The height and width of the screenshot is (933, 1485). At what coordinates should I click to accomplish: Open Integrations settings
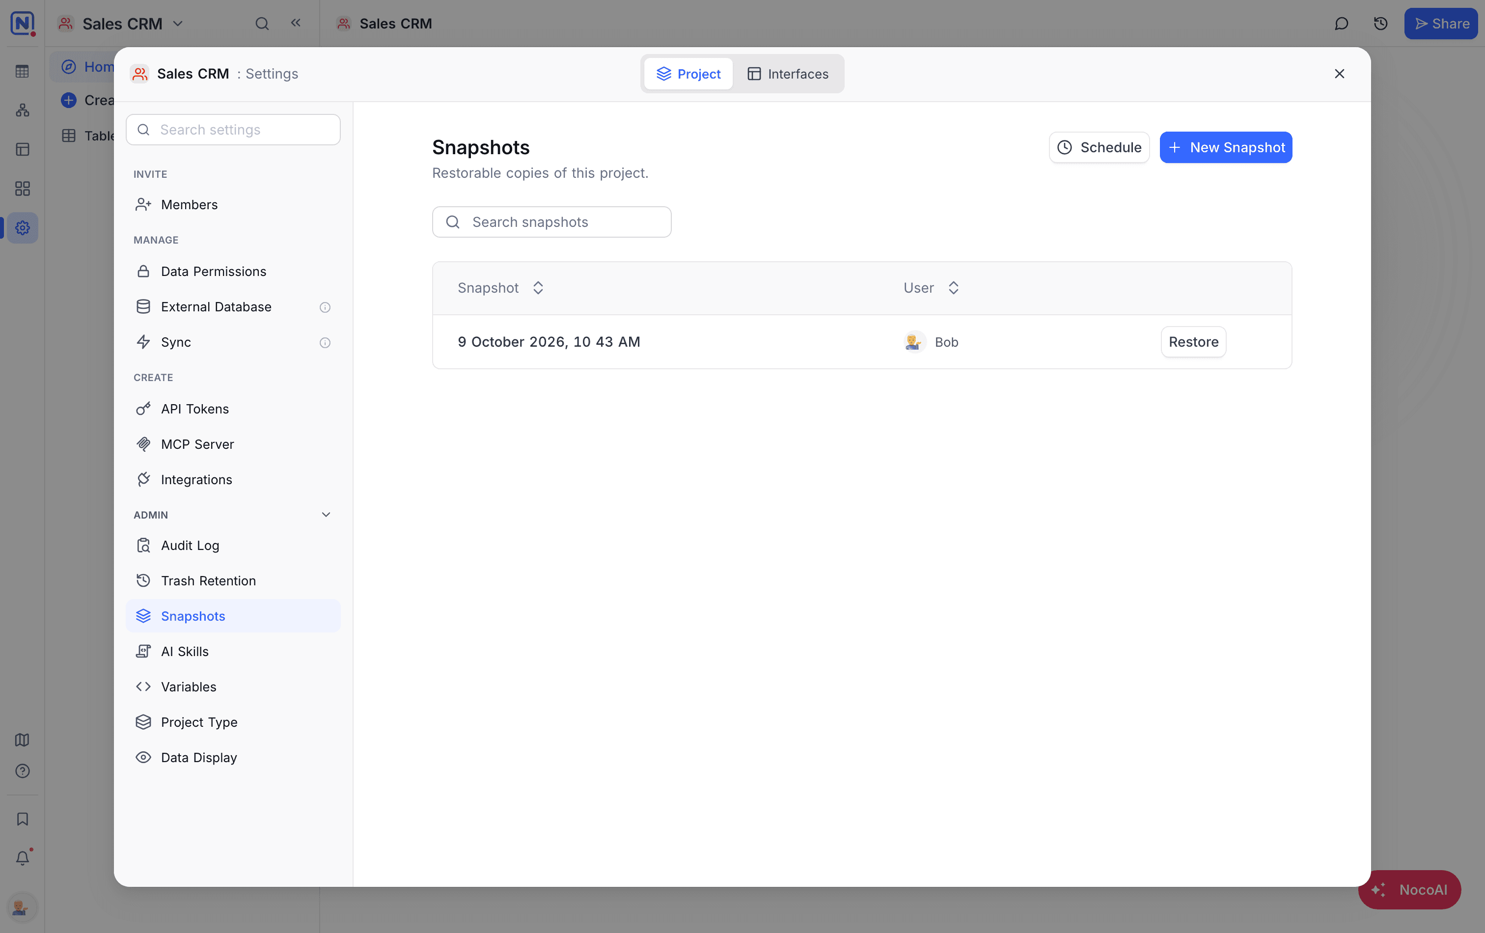click(x=233, y=479)
